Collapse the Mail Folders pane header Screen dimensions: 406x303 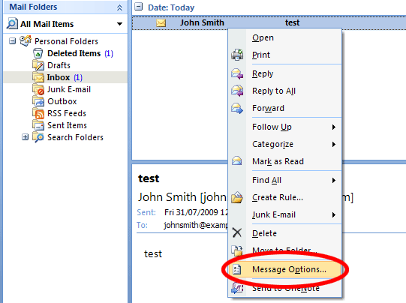(119, 7)
